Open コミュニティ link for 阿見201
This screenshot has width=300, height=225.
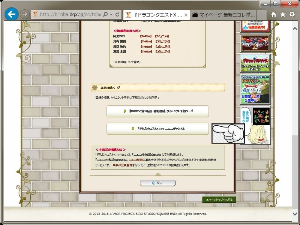tap(162, 36)
